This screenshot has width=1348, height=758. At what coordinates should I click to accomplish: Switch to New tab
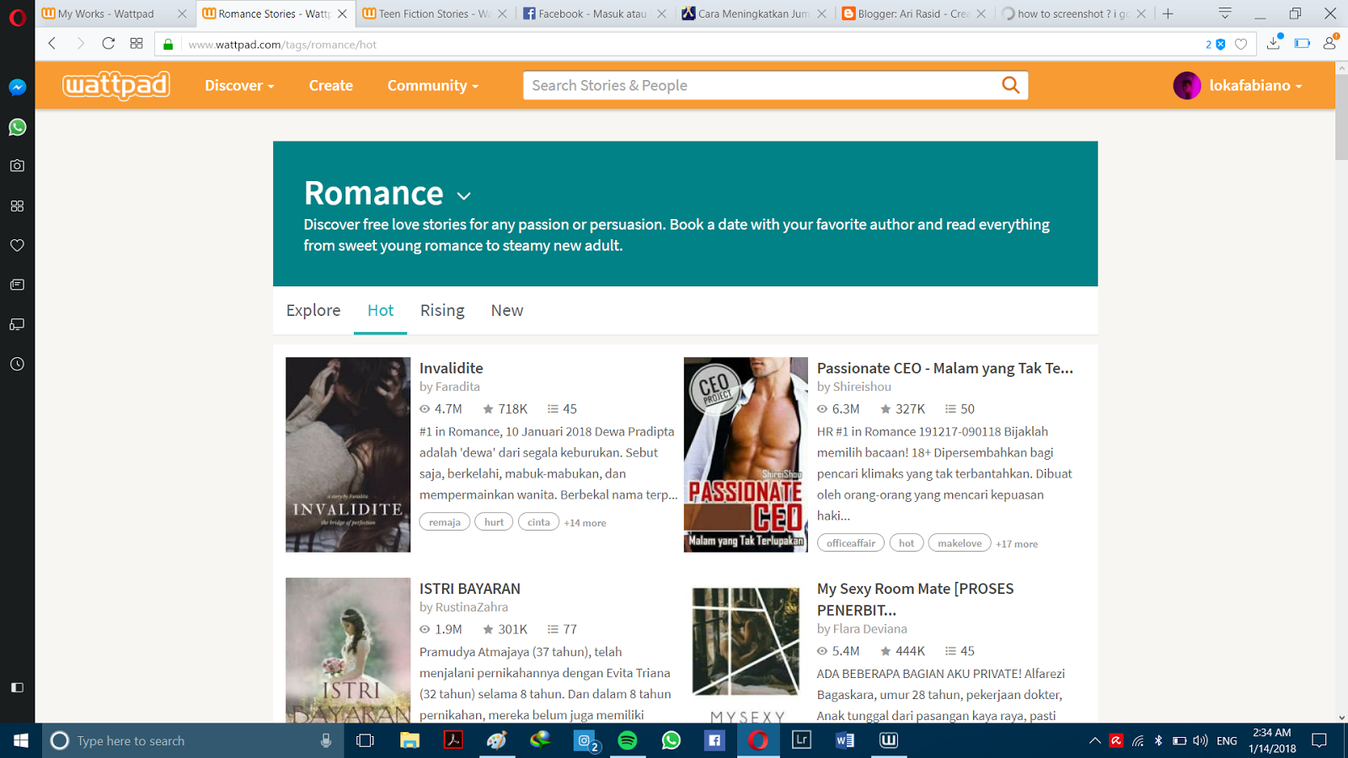tap(507, 310)
